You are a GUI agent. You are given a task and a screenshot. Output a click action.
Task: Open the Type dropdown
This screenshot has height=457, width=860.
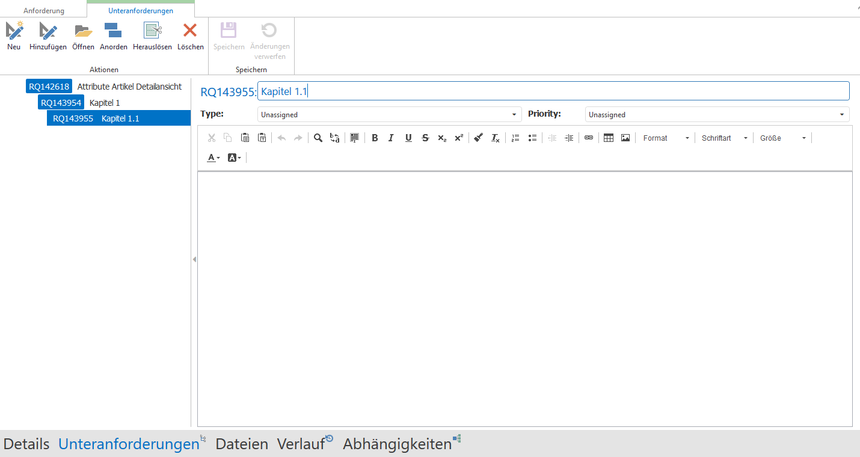(389, 114)
